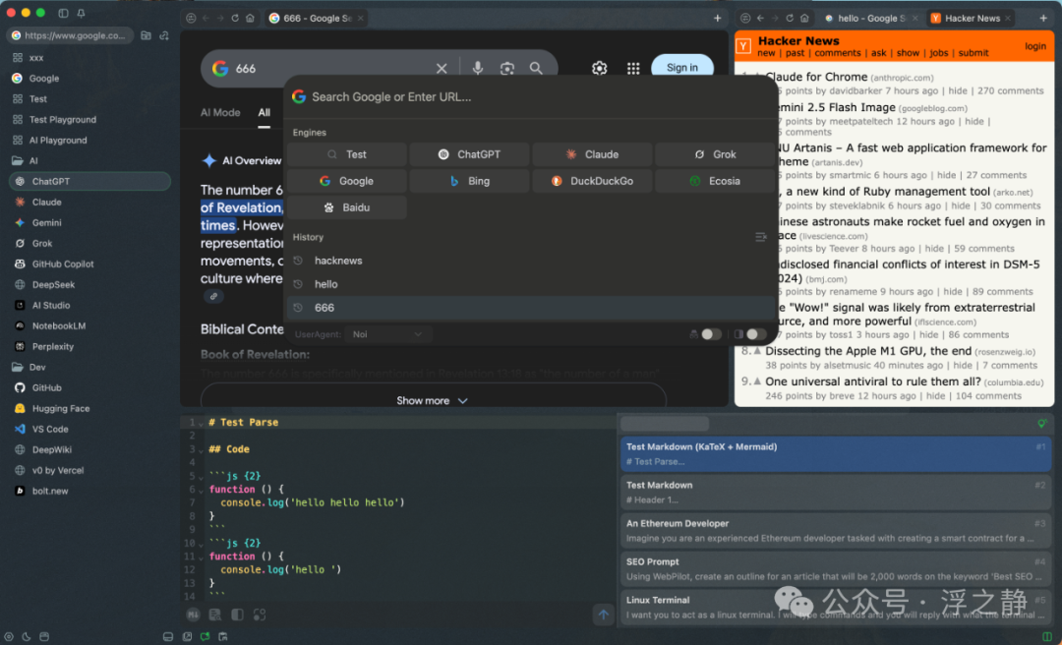Fold the '## Code' section at line 3
Screen dimensions: 1062x645
(x=201, y=450)
